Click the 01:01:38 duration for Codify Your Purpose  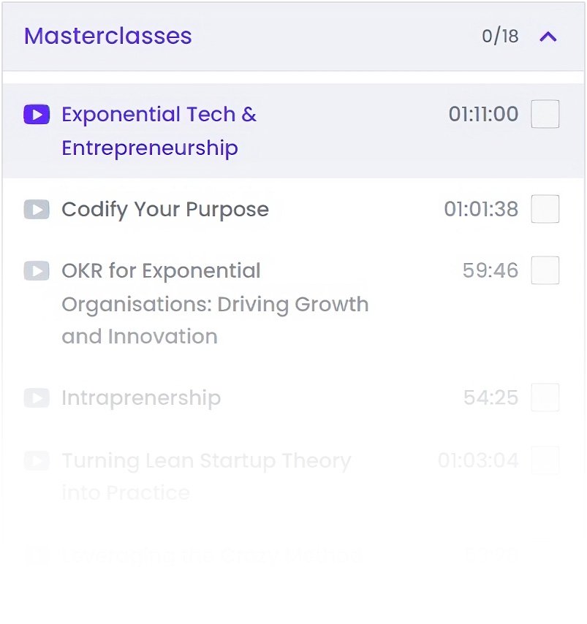point(481,210)
